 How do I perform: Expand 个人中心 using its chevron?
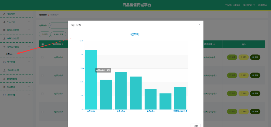[29, 22]
